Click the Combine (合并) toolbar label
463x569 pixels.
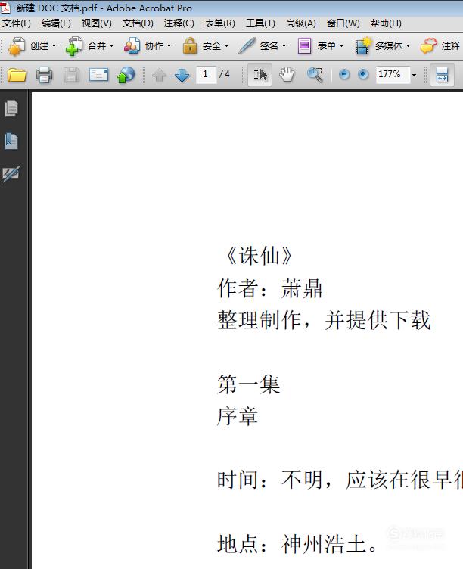pyautogui.click(x=97, y=46)
